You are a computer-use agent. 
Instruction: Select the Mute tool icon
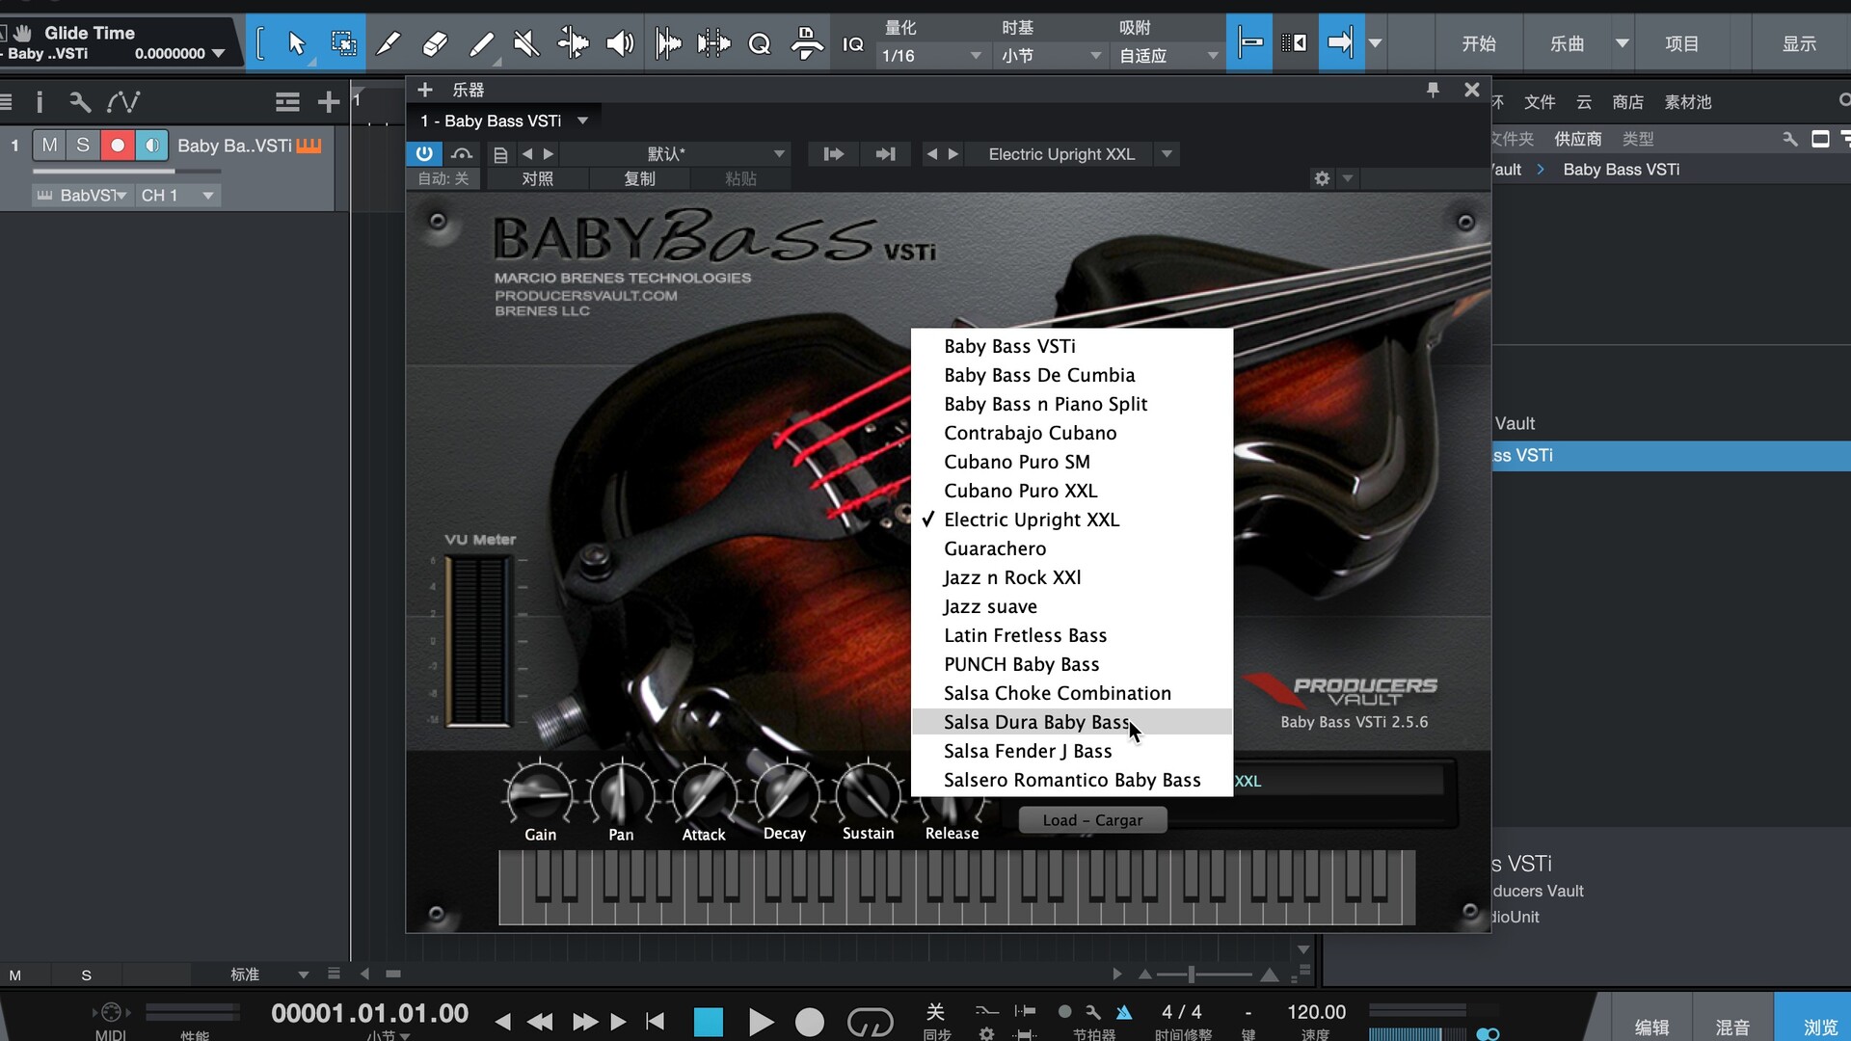[x=526, y=43]
